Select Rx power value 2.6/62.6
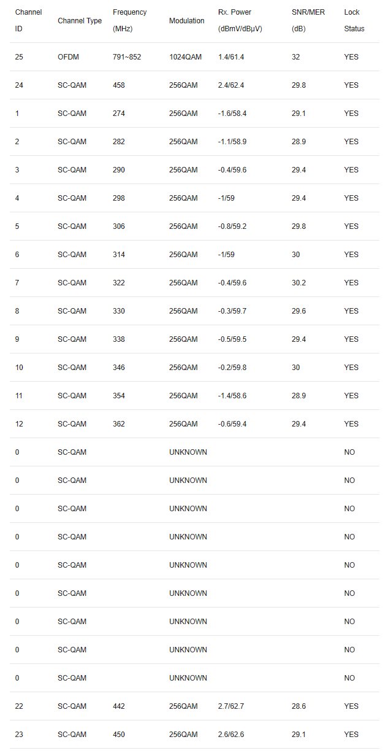 coord(231,735)
